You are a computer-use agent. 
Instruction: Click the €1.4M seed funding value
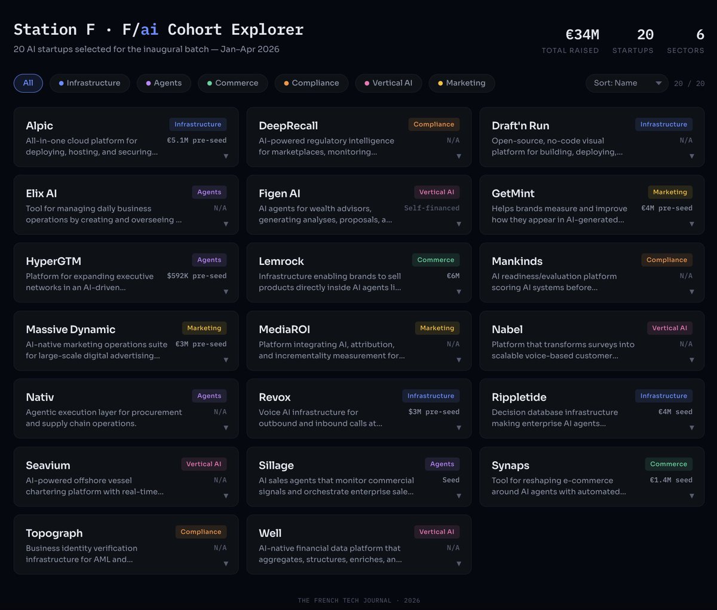pos(671,480)
